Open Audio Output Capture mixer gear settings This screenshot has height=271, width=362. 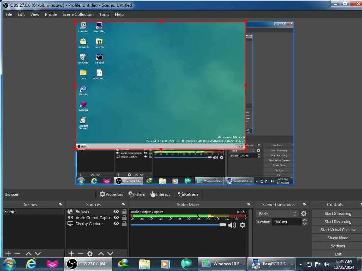[243, 225]
